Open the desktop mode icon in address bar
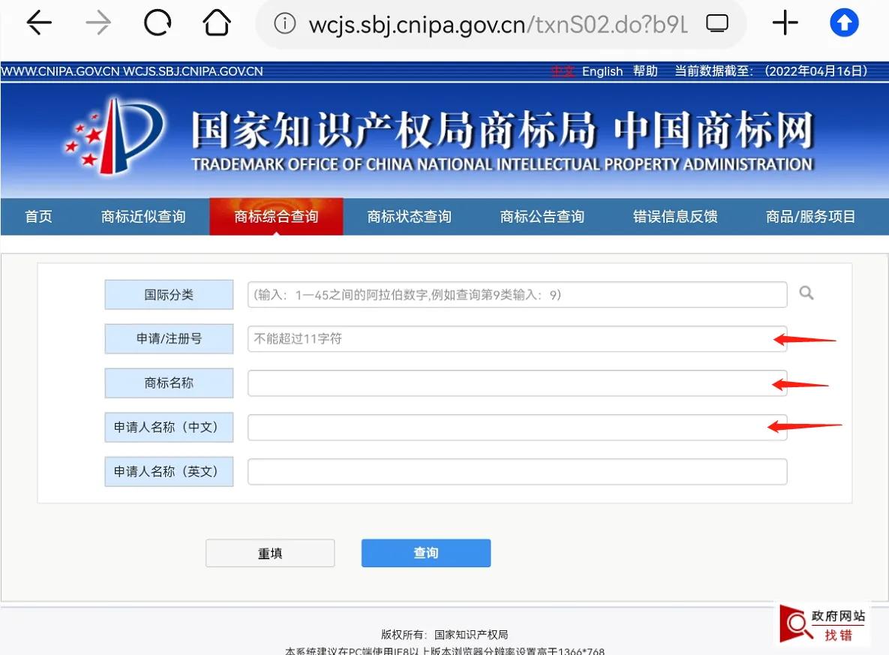 (717, 23)
